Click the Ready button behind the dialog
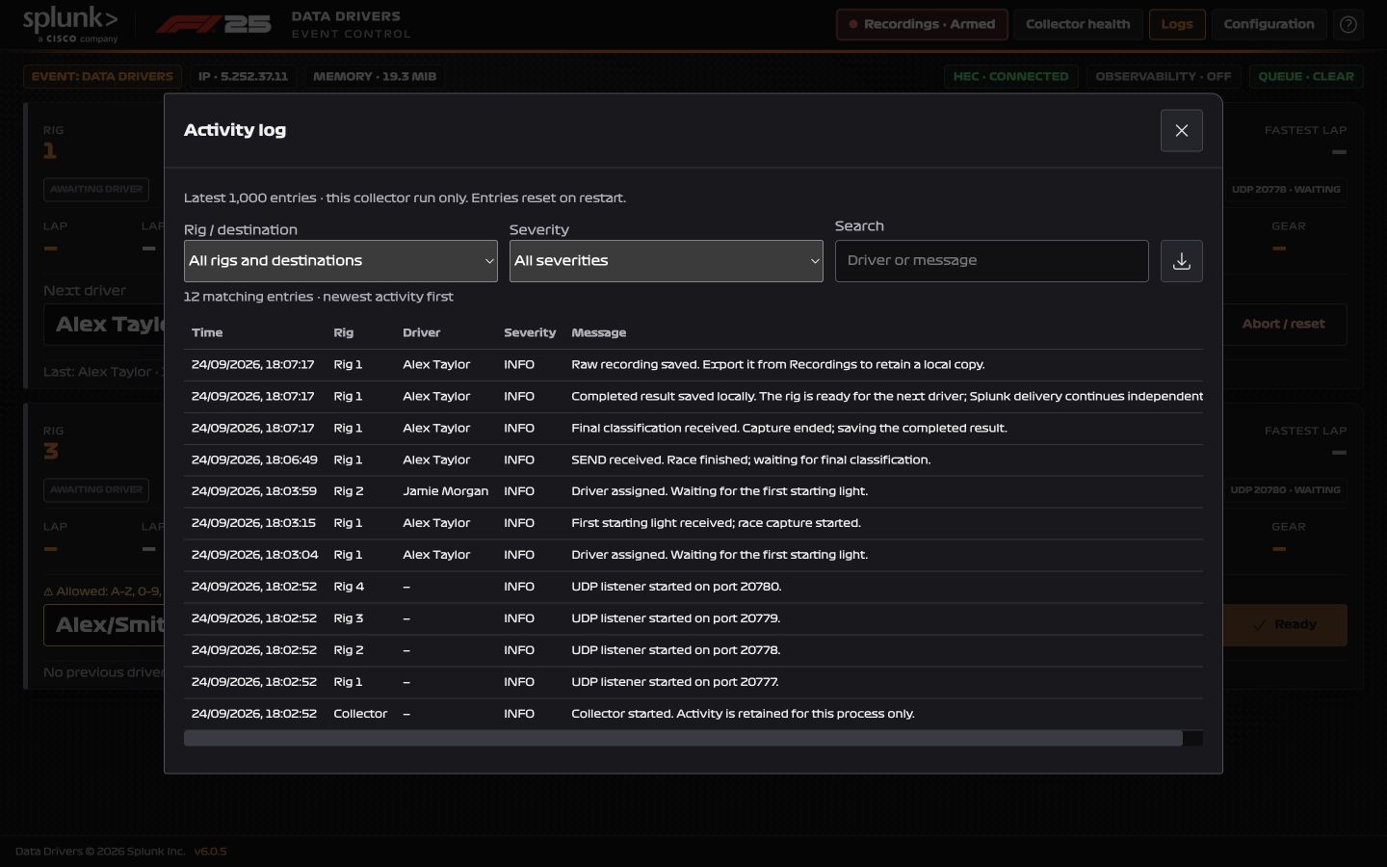 [1284, 624]
